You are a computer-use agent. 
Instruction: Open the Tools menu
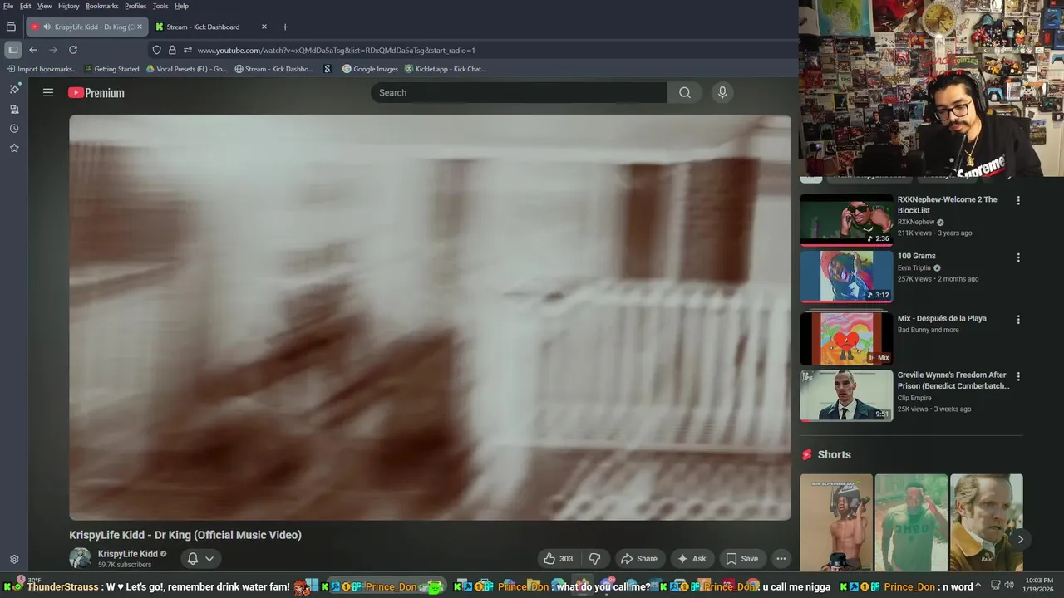coord(160,6)
